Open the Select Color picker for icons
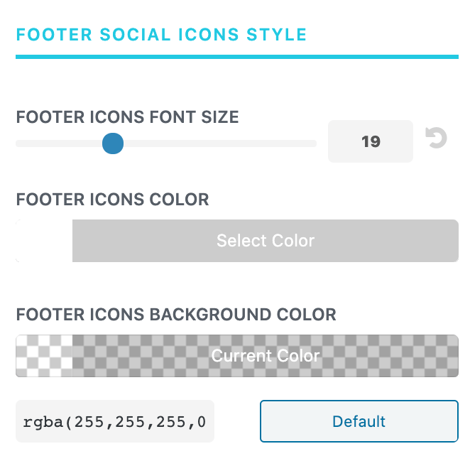This screenshot has width=470, height=461. pos(266,241)
